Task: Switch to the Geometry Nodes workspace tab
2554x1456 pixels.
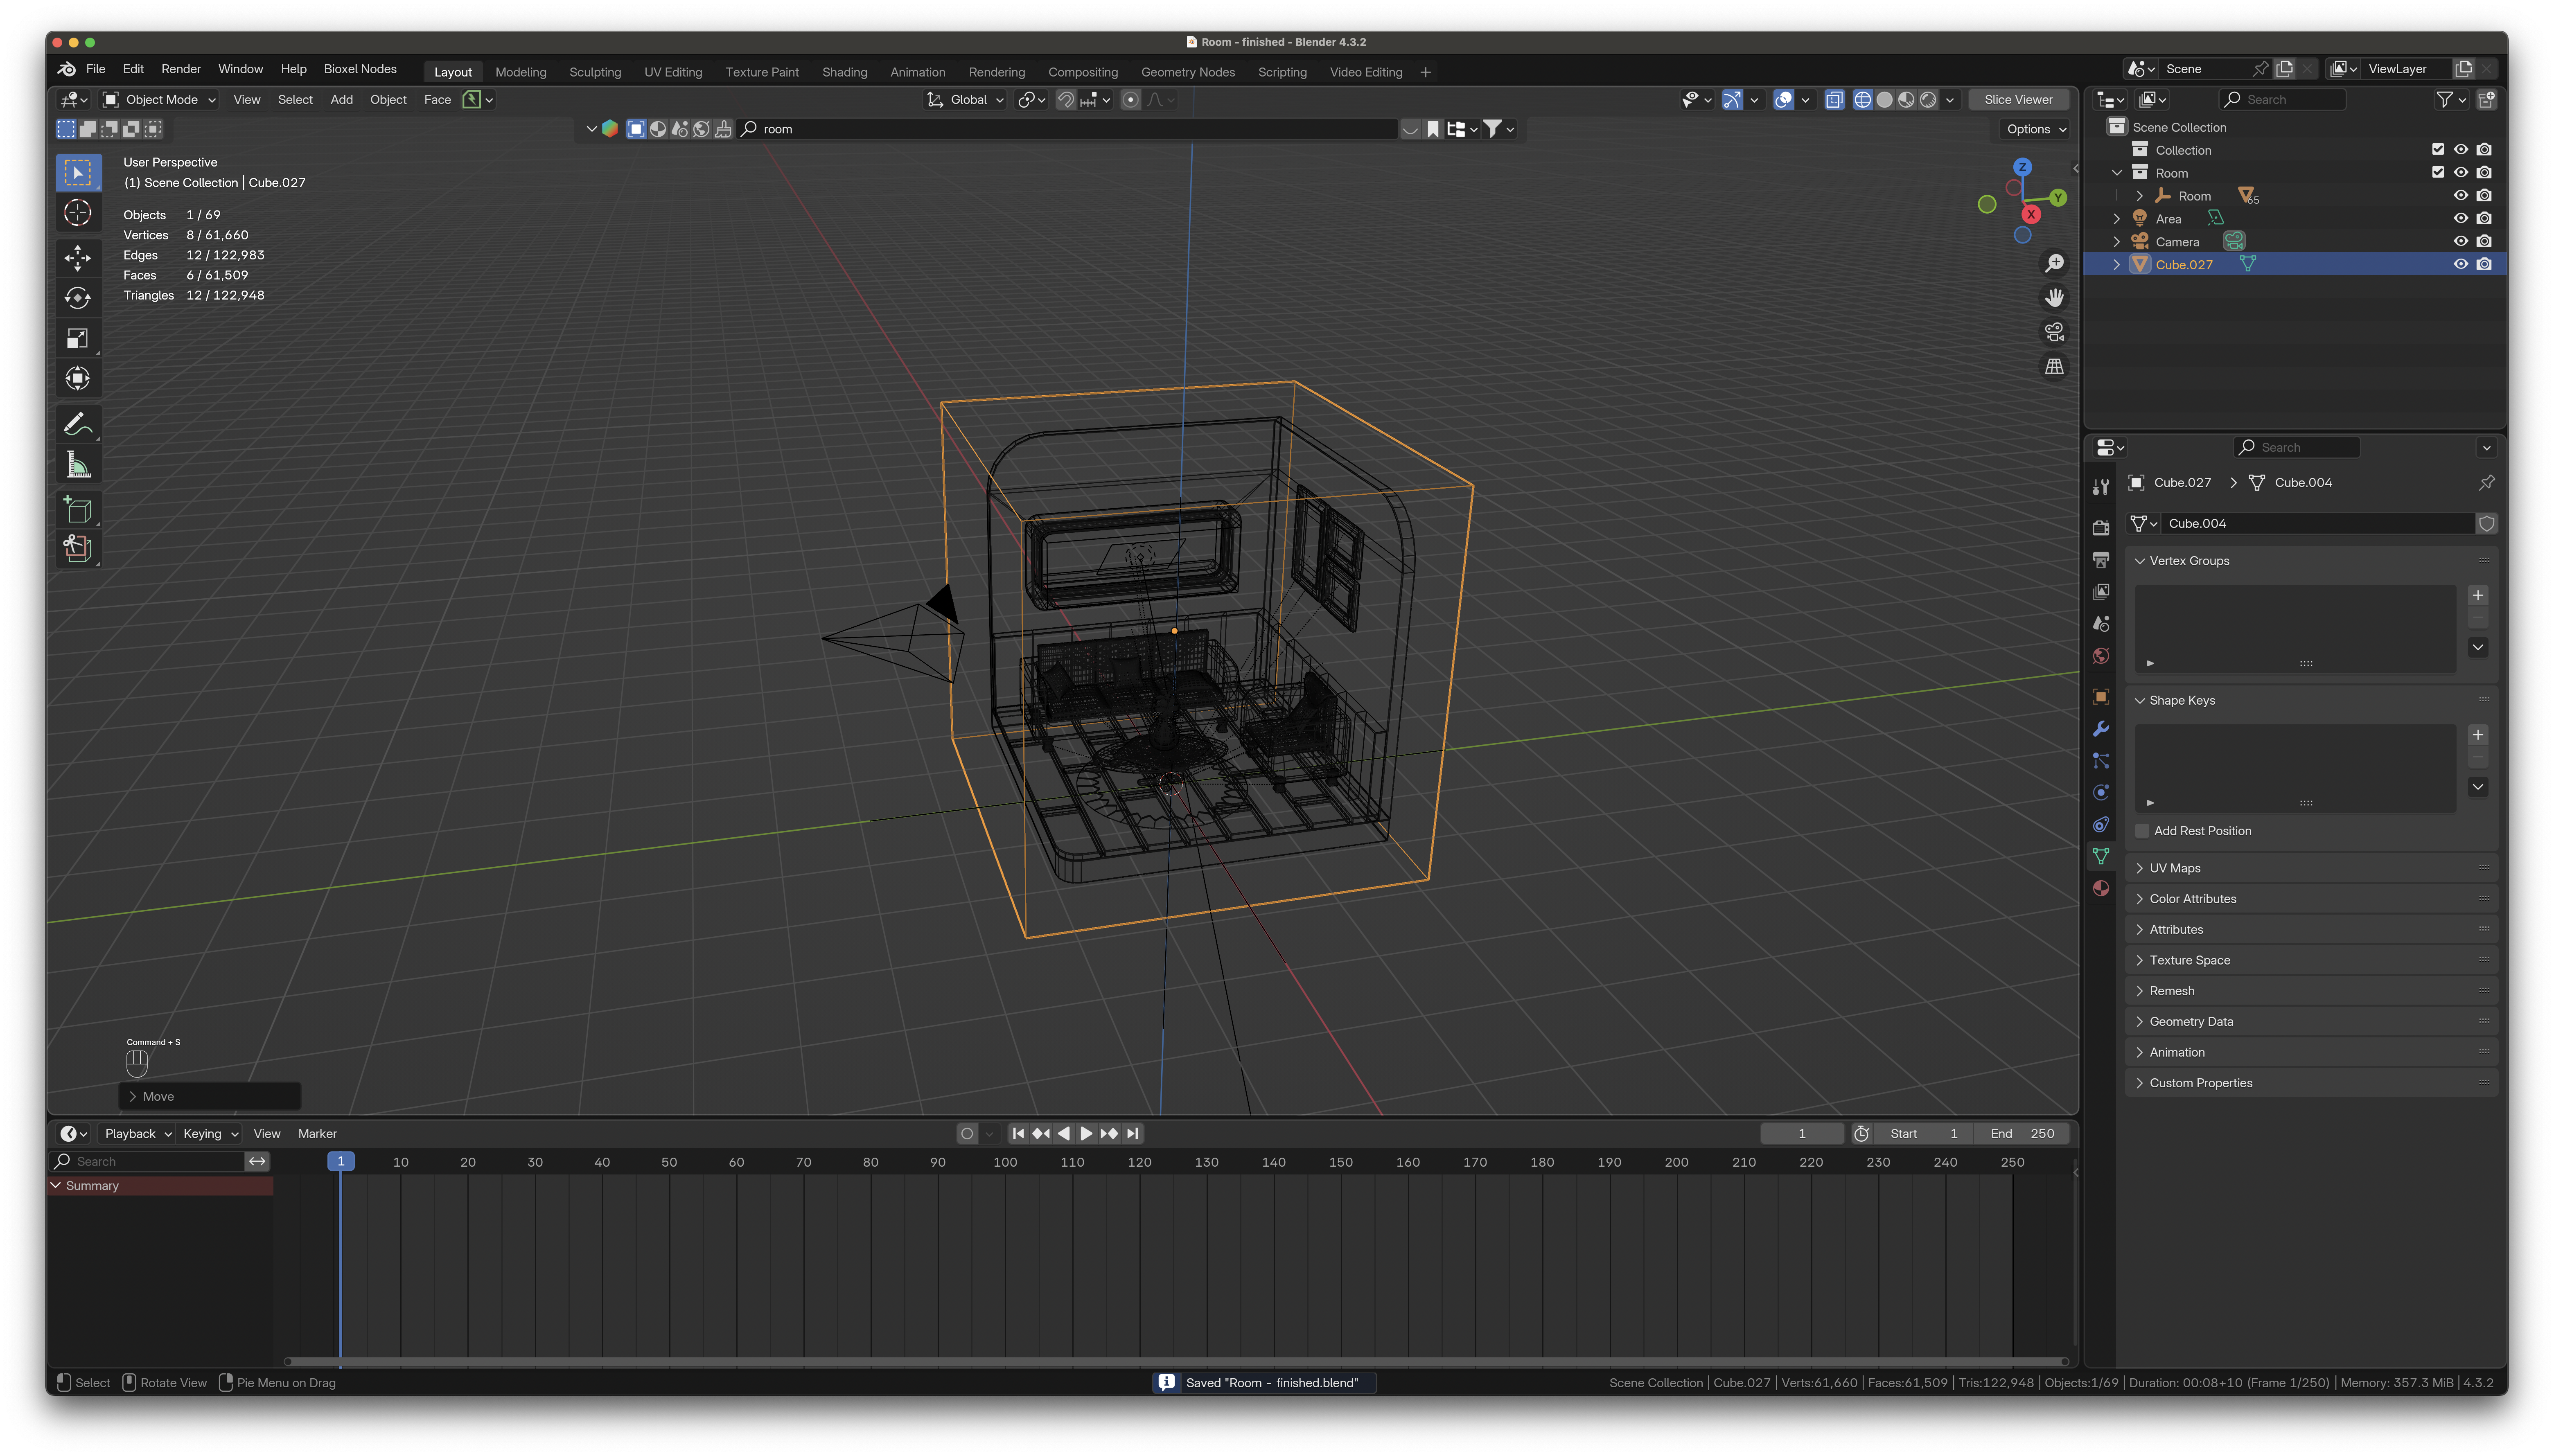Action: 1188,72
